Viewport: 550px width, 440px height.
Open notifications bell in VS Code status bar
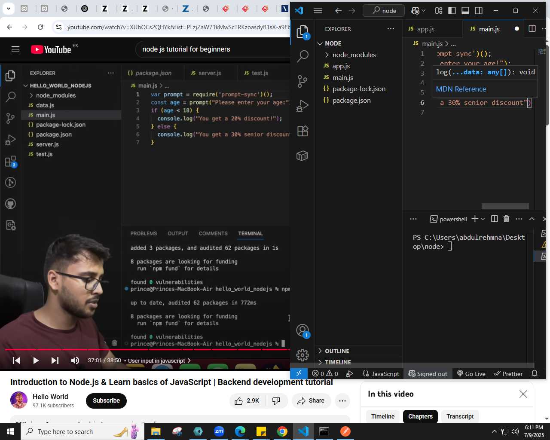pos(535,373)
